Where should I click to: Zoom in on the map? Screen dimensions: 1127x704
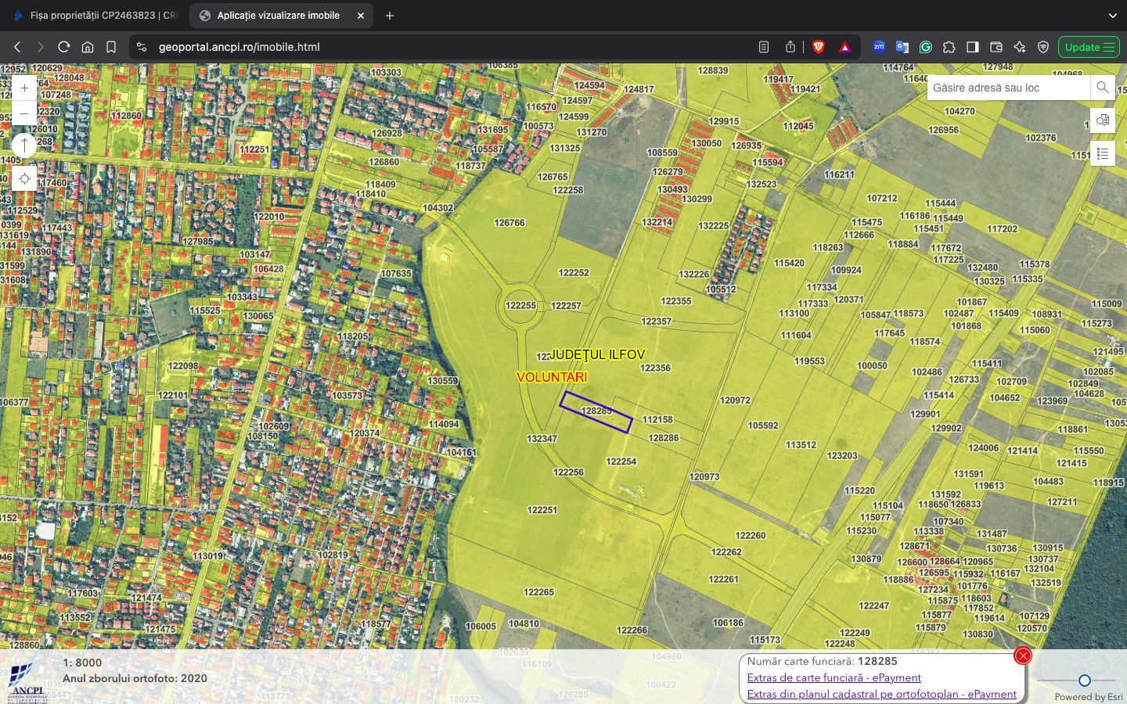(x=24, y=88)
